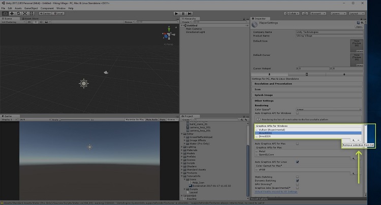This screenshot has height=205, width=381.
Task: Uncheck Auto Graphics API for Linux
Action: point(297,161)
